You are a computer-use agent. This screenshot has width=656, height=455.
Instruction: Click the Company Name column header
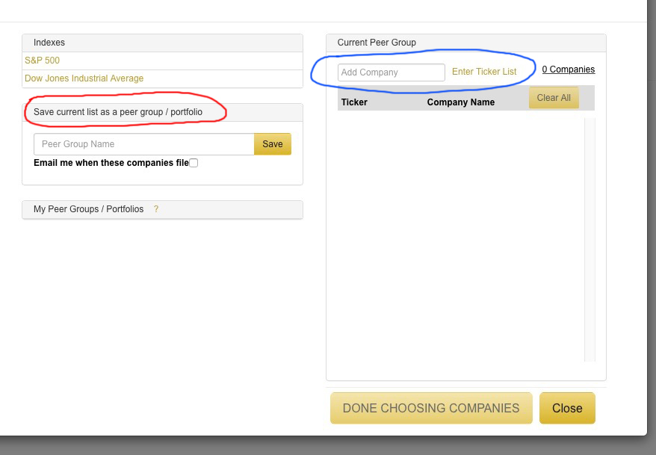(x=461, y=102)
